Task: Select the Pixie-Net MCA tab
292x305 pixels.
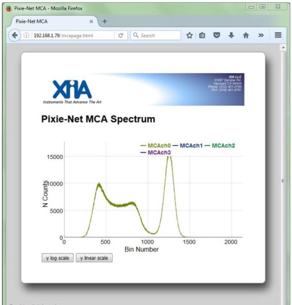Action: pos(53,21)
